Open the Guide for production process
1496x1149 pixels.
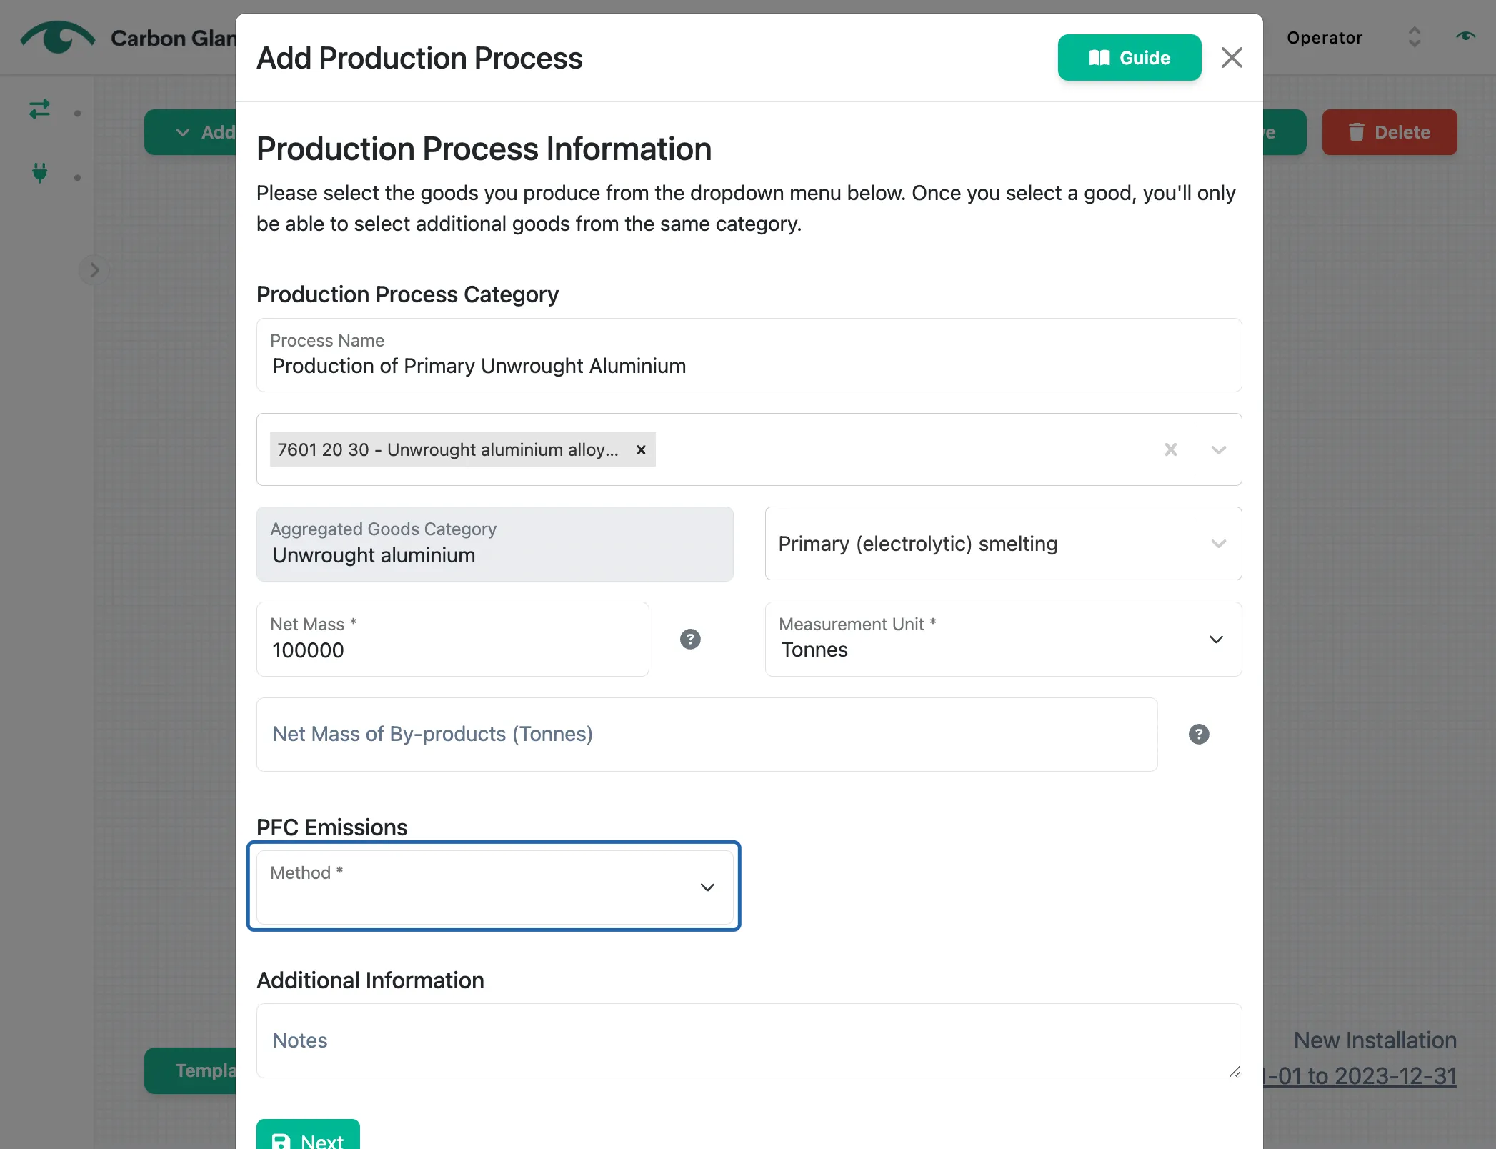coord(1129,58)
